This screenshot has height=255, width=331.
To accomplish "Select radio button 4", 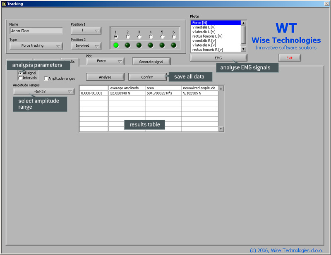I will [x=151, y=37].
